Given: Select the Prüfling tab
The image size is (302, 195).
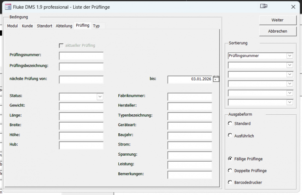Looking at the screenshot, I should (x=83, y=26).
